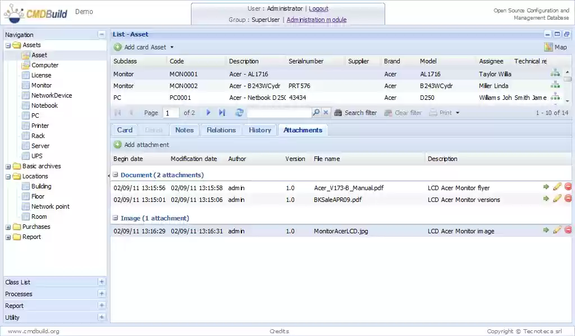Add a new card Asset
The image size is (575, 336).
click(x=143, y=47)
